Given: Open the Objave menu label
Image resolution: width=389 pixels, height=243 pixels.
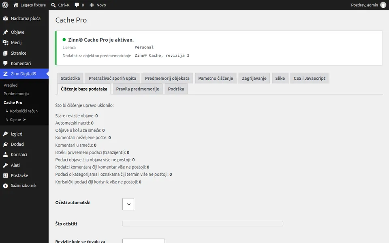Looking at the screenshot, I should (x=17, y=32).
